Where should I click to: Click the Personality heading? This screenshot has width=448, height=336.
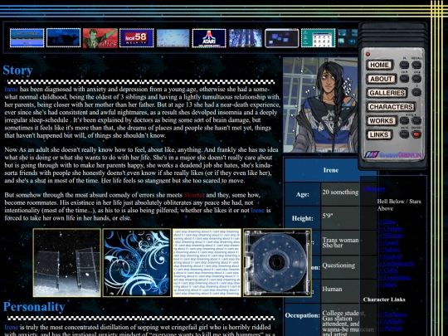point(34,307)
